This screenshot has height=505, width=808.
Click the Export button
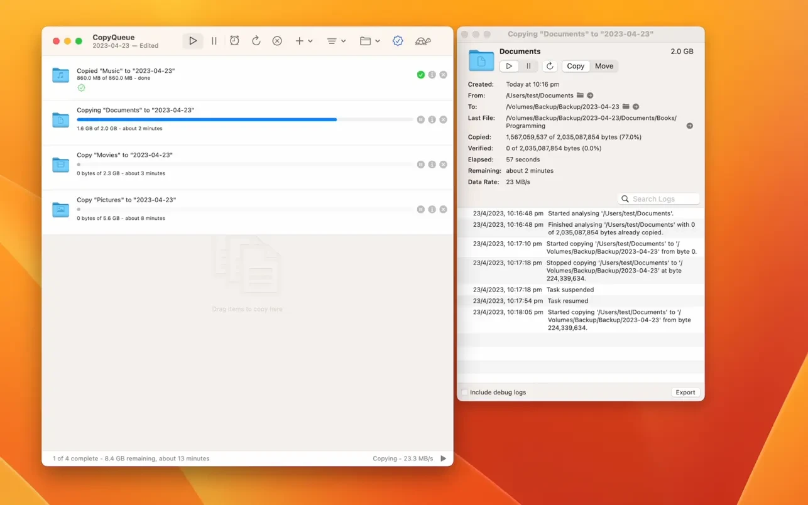click(x=685, y=393)
